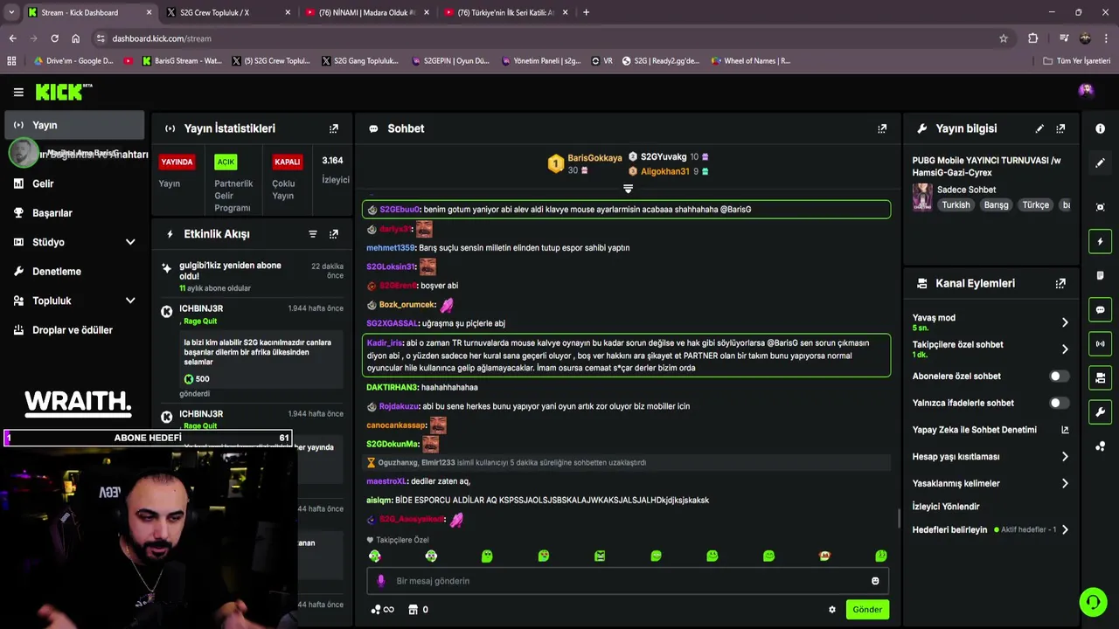Pop out the Kanal Eylemleri panel
The image size is (1119, 629).
pos(1060,284)
